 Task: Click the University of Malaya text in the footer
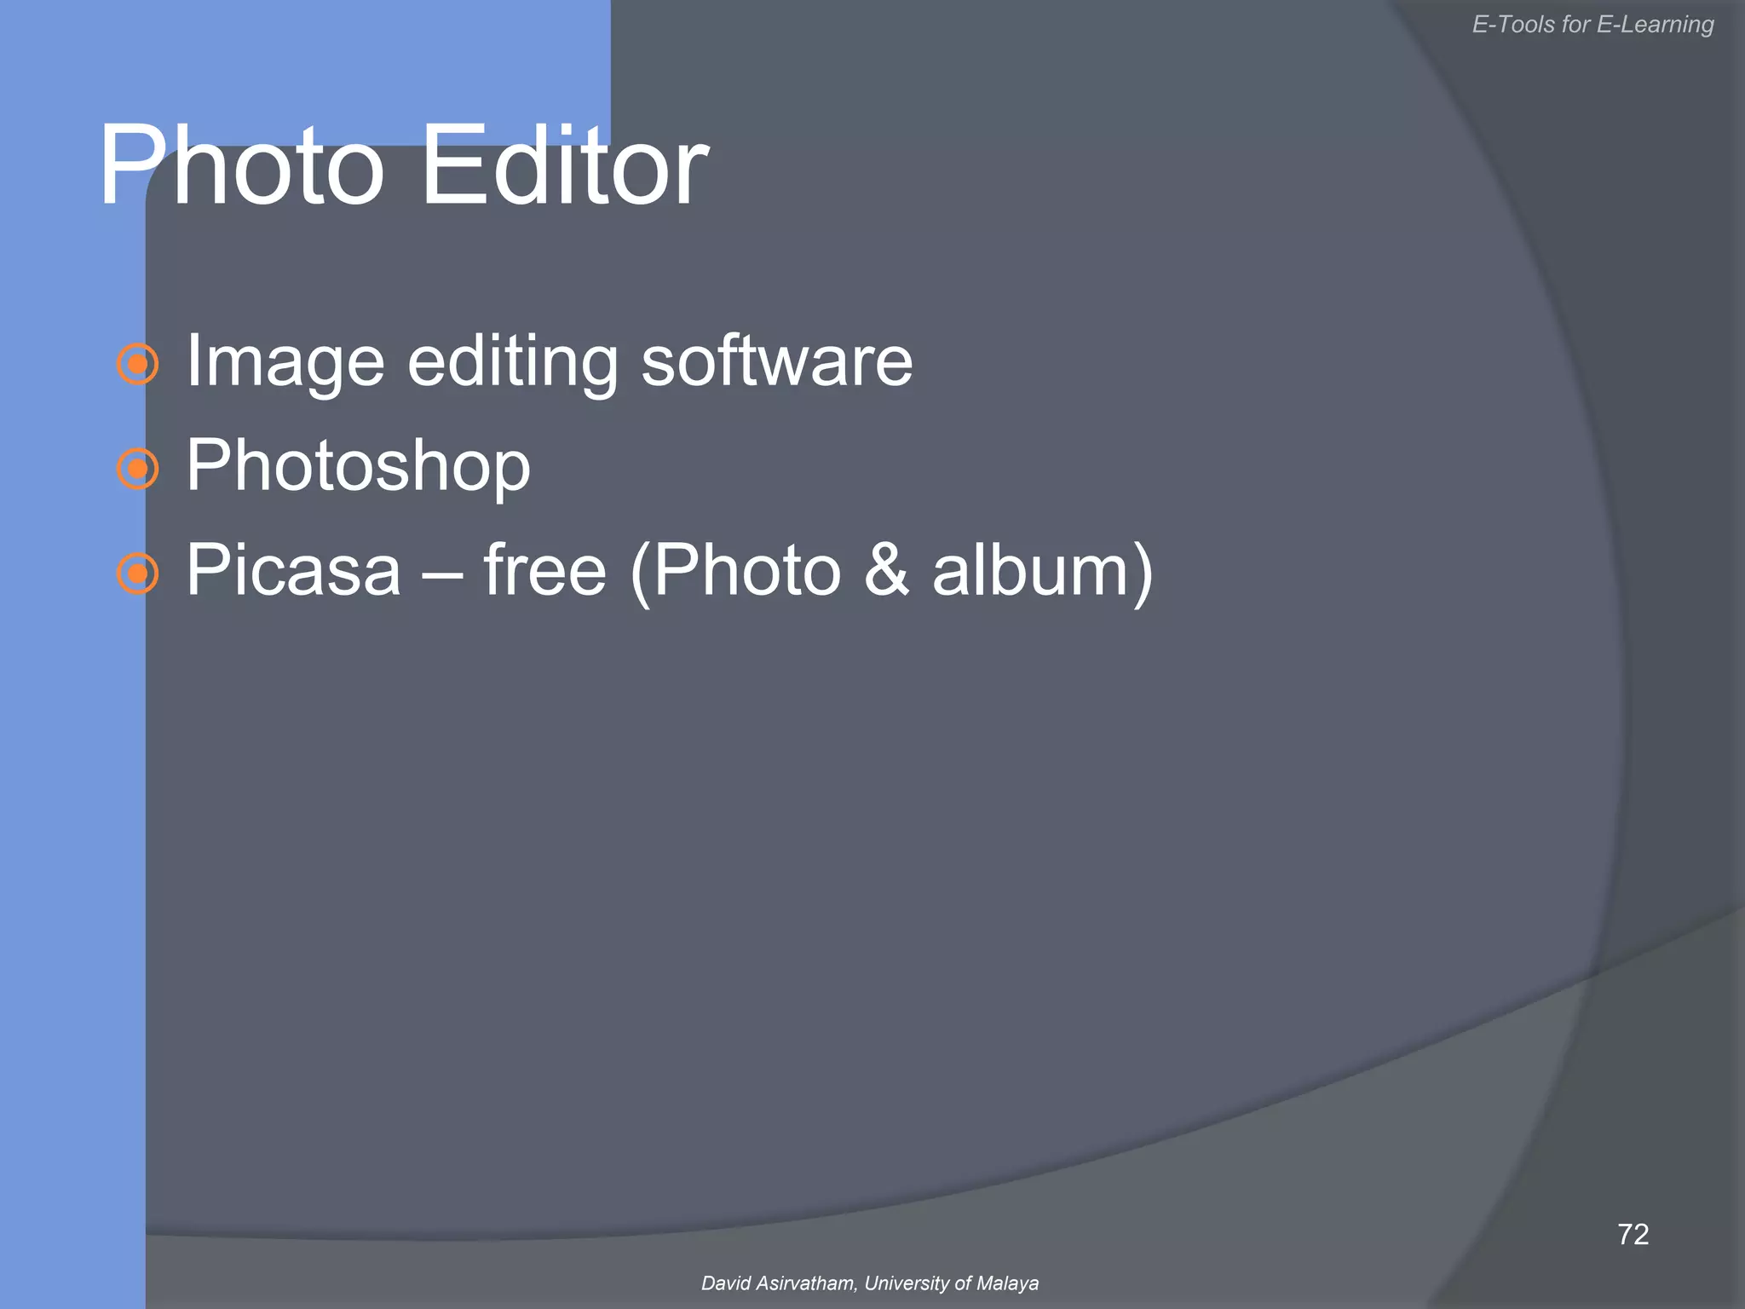tap(951, 1283)
